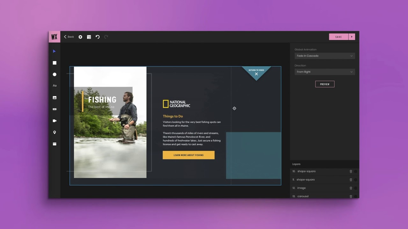Viewport: 408px width, 229px height.
Task: Undo the last action
Action: (x=98, y=37)
